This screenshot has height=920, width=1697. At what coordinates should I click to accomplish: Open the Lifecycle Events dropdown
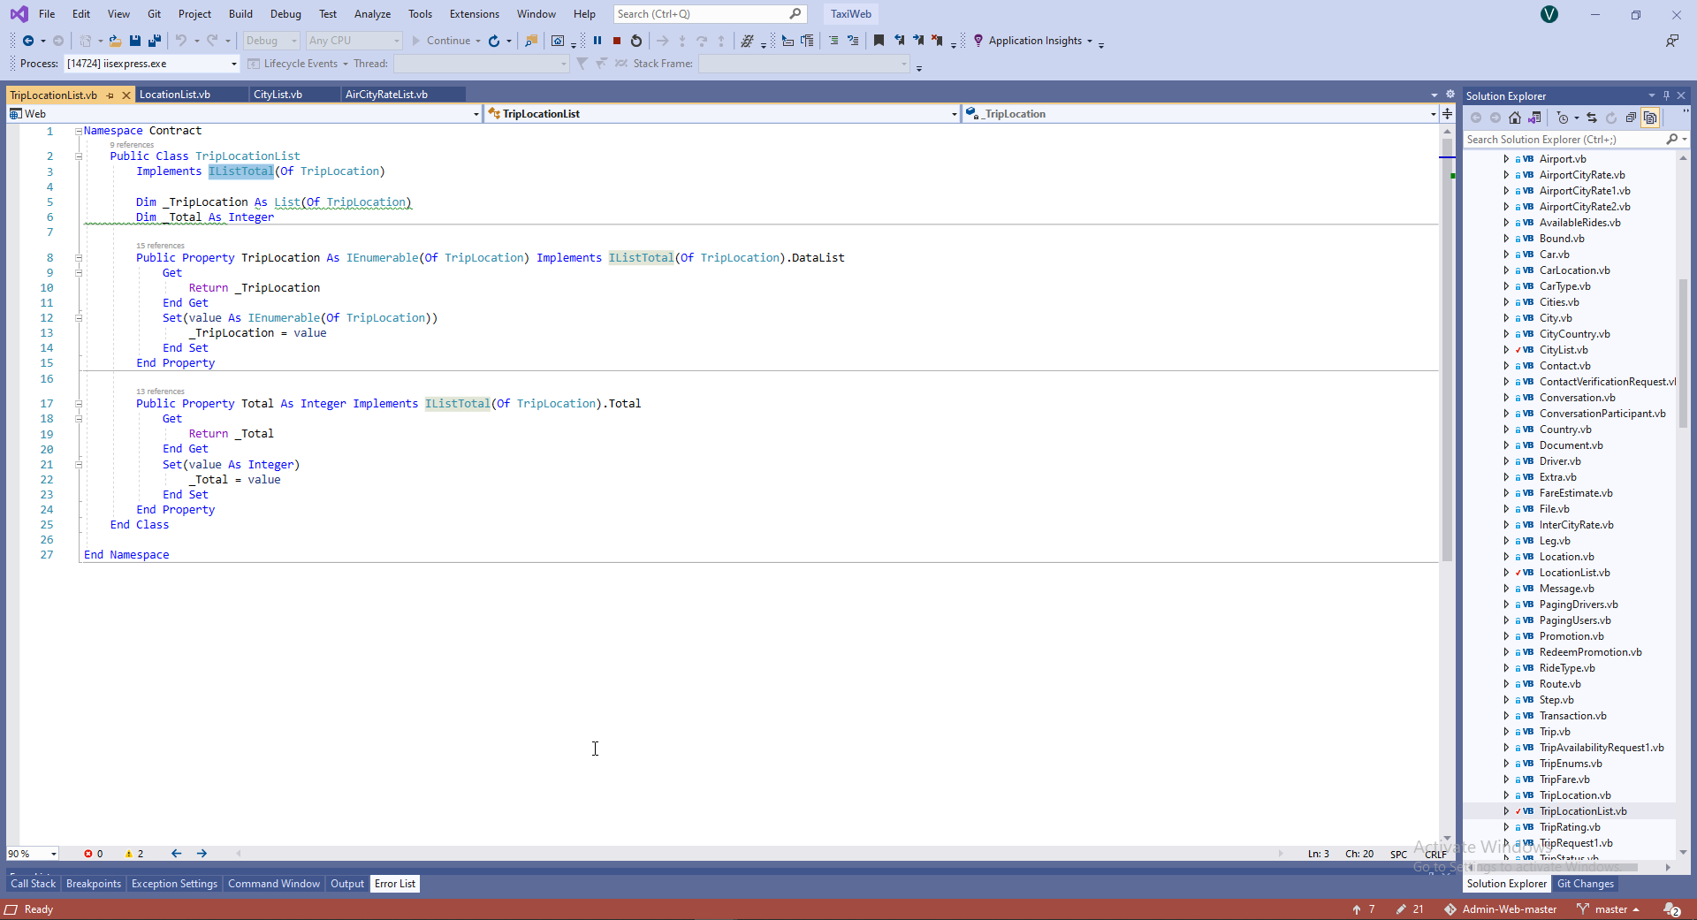pyautogui.click(x=299, y=64)
